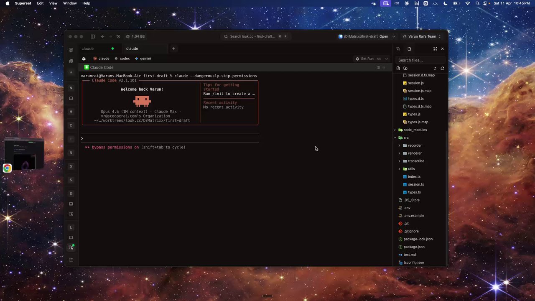
Task: Click the Set Run button
Action: click(x=368, y=59)
